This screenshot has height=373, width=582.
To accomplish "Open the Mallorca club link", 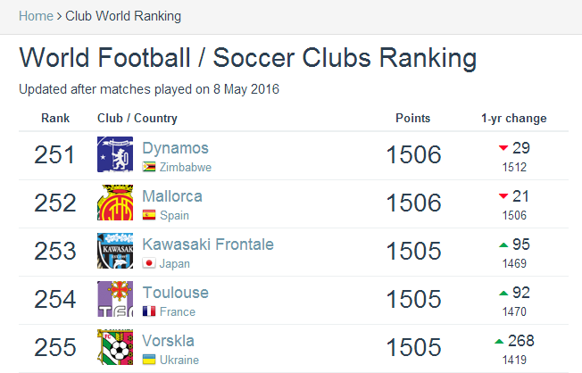I will (x=172, y=196).
